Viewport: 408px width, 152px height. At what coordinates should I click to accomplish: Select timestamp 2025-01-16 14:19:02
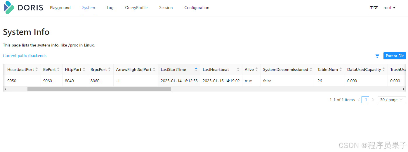221,81
